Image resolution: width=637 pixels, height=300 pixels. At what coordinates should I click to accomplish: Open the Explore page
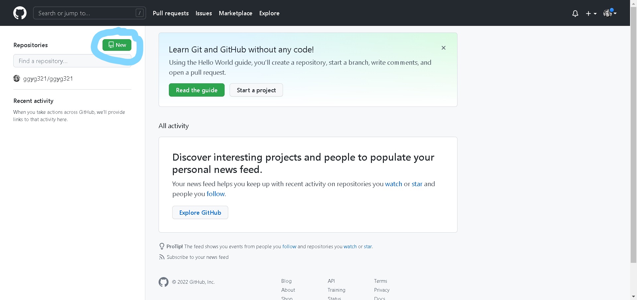click(x=269, y=13)
